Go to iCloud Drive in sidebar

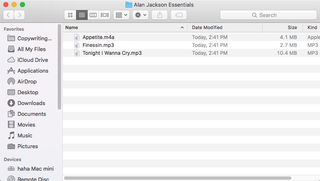32,60
